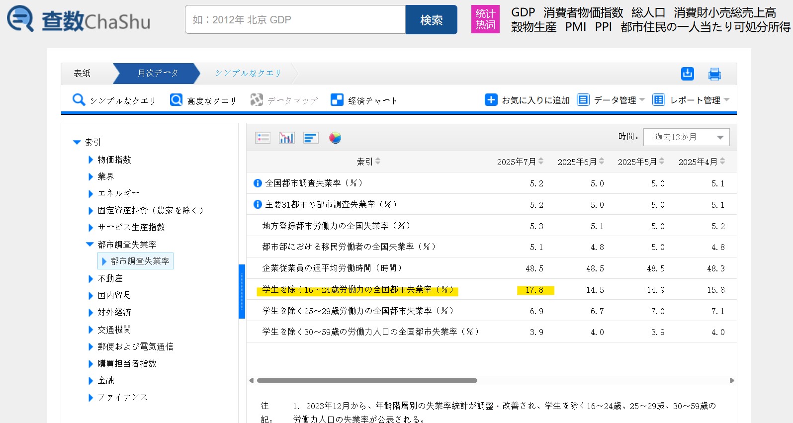Click the horizontal scrollbar under the table
This screenshot has height=423, width=793.
click(x=367, y=380)
